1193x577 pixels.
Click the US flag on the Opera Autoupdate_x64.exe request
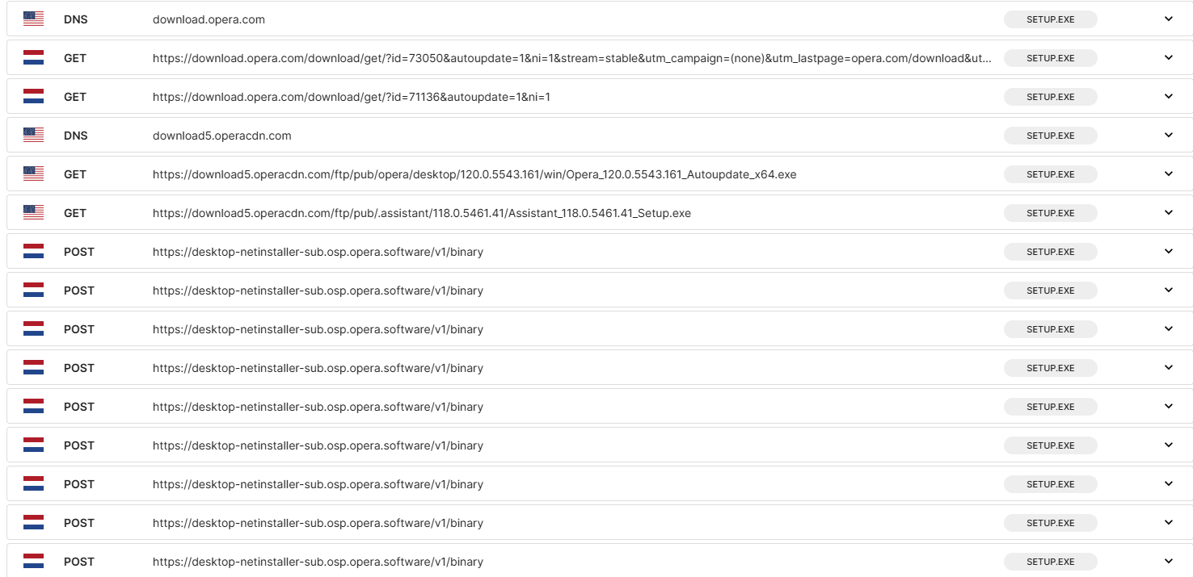pos(33,174)
